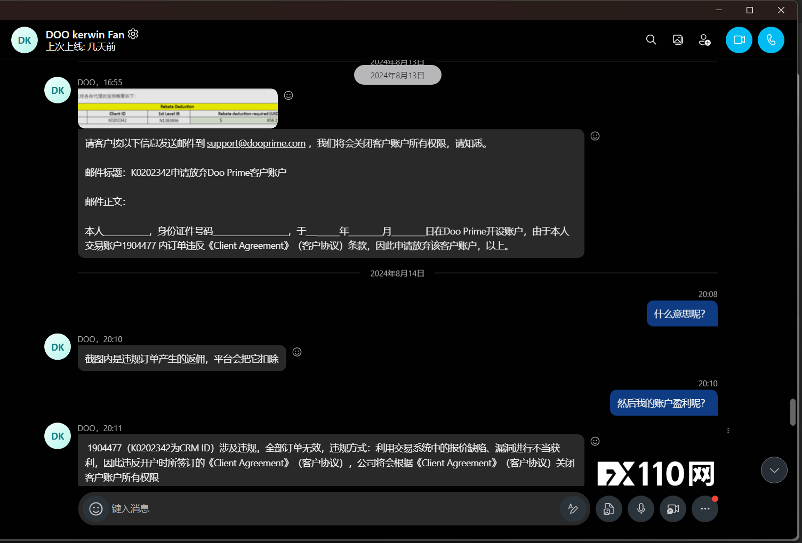Open the chat media gallery icon
The image size is (802, 543).
pos(678,40)
